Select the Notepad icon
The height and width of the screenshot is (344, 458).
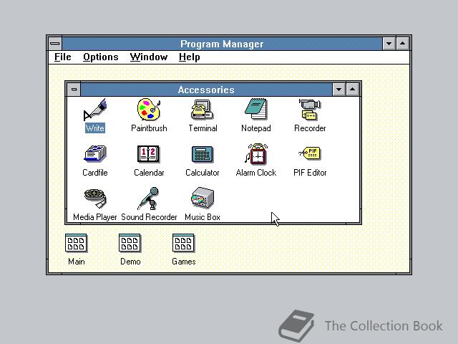256,109
